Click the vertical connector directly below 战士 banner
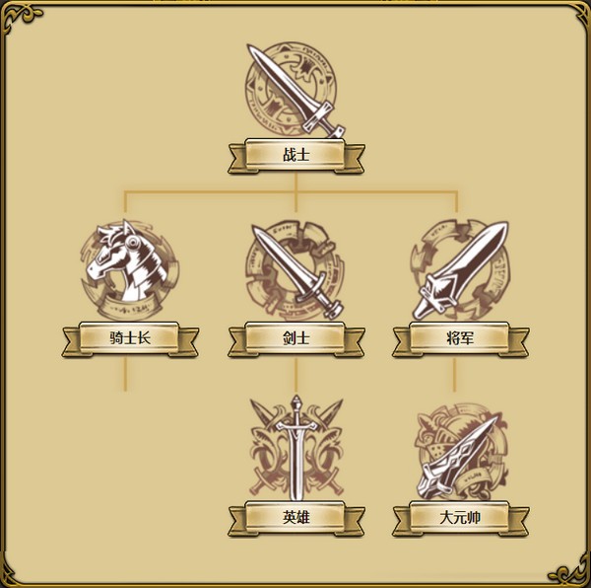 tap(295, 184)
